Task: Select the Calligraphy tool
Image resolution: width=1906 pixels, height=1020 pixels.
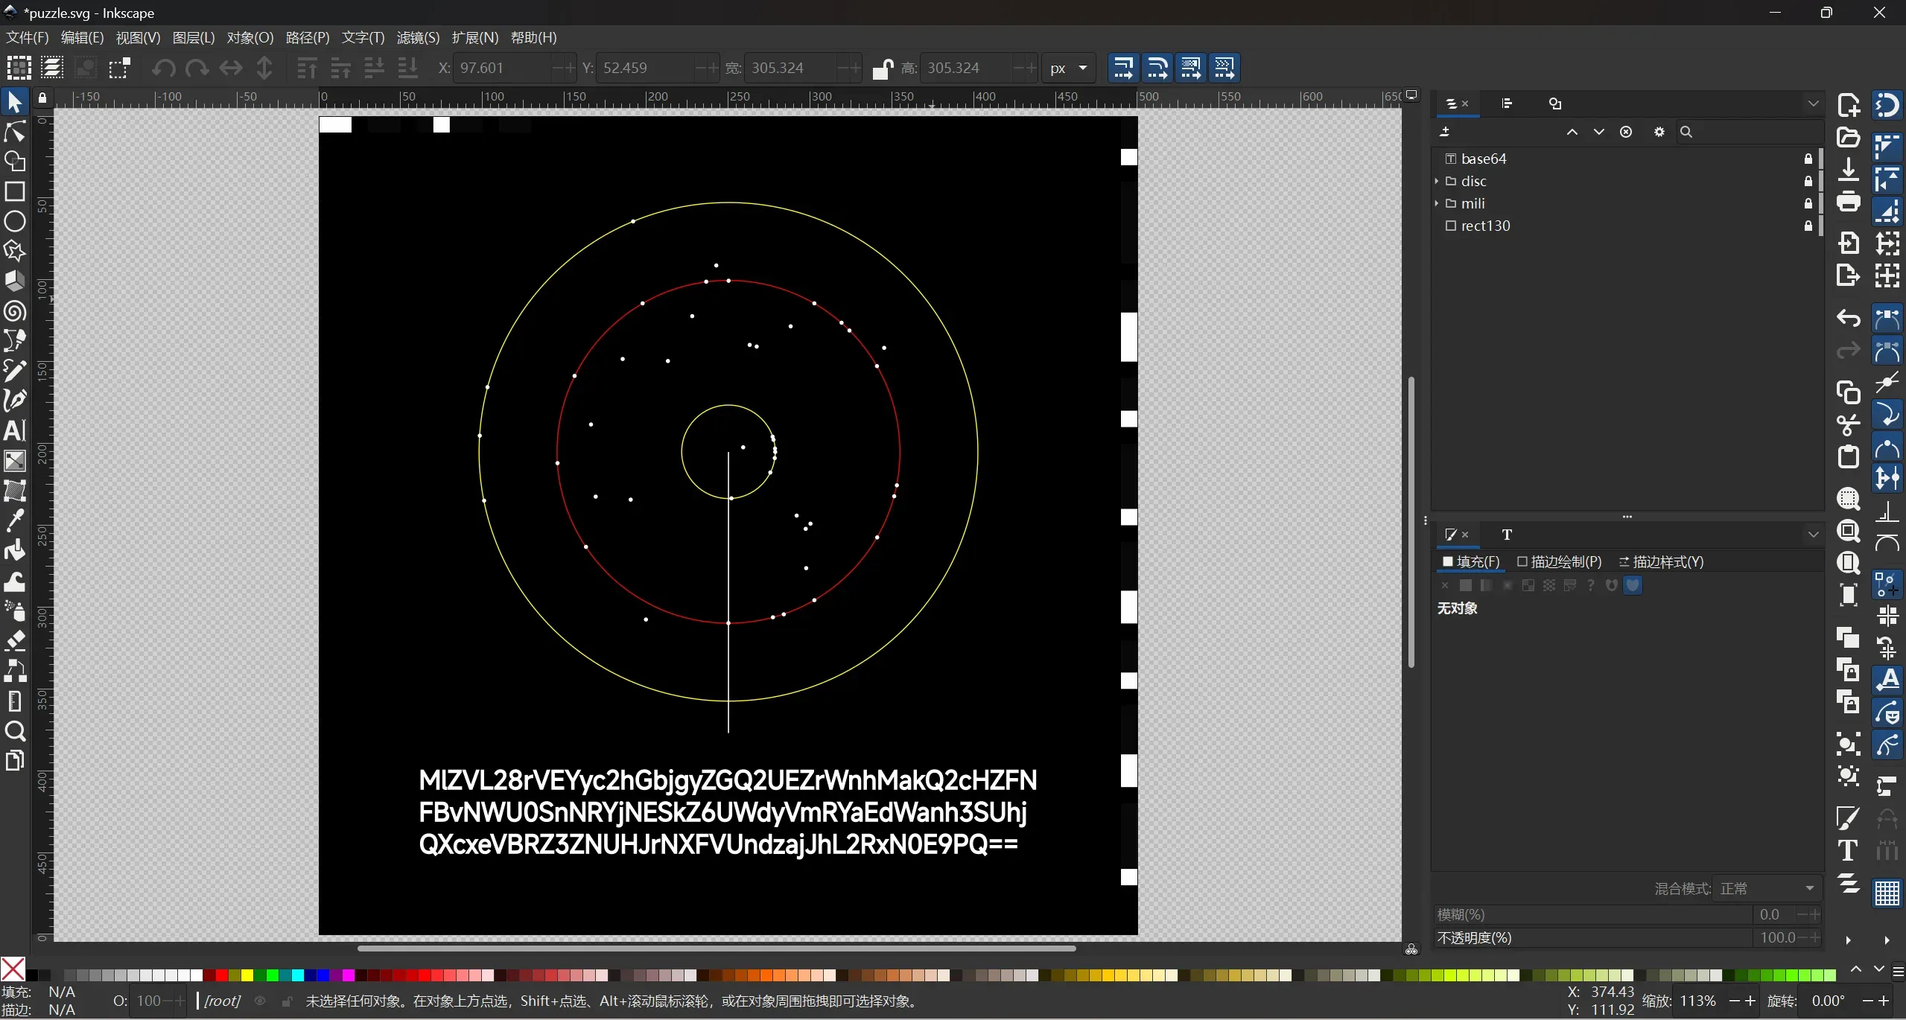Action: pyautogui.click(x=15, y=401)
